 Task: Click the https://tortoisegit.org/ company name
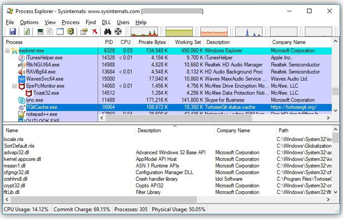[x=293, y=107]
